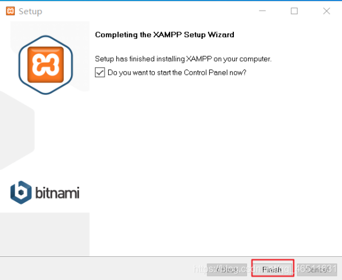This screenshot has width=342, height=280.
Task: Click the bitnami wordmark text
Action: point(57,193)
